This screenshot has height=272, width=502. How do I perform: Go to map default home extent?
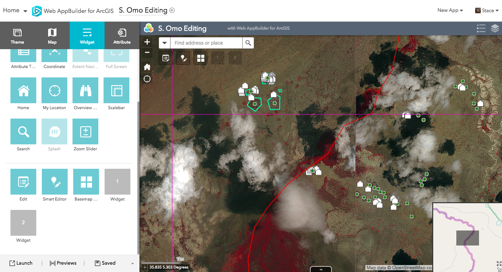click(x=147, y=67)
